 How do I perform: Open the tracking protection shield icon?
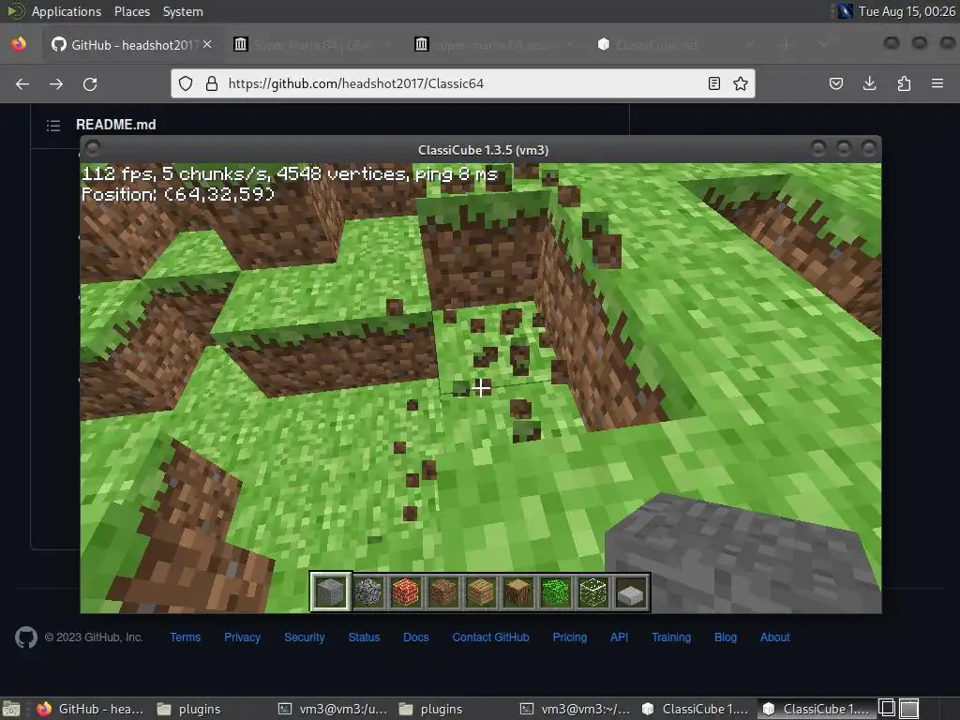coord(186,83)
